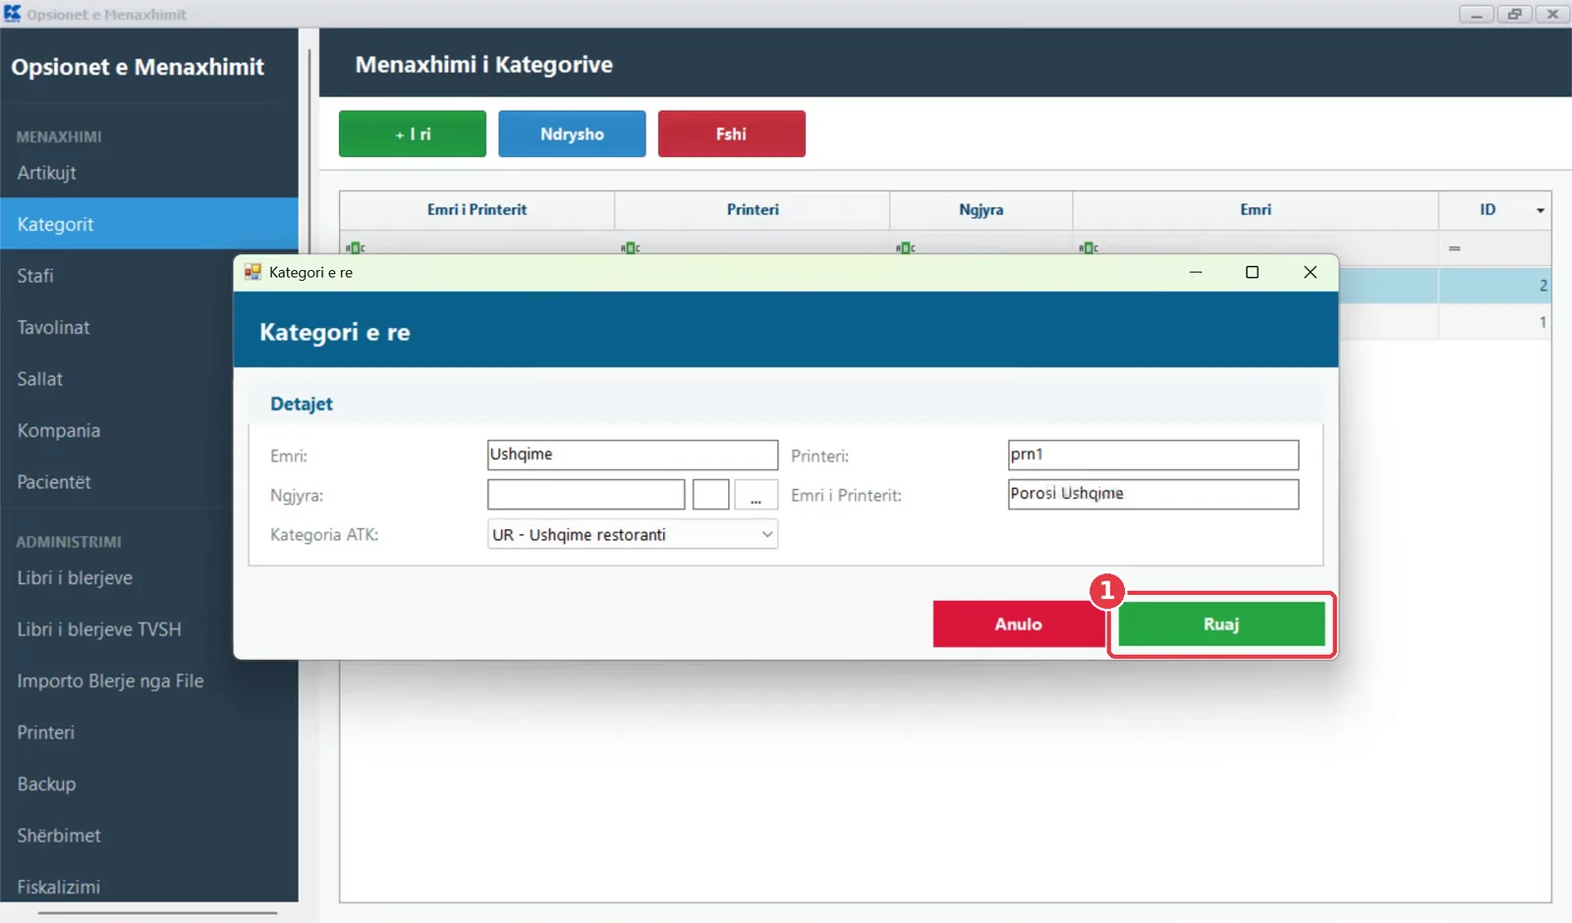Click the Emri input field with Ushqime
Image resolution: width=1572 pixels, height=923 pixels.
(633, 455)
